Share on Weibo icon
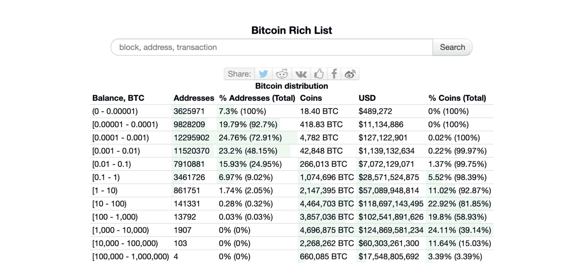 pos(350,74)
